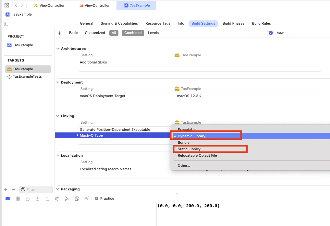This screenshot has width=330, height=226.
Task: Open Debug Memory Graph
Action: (x=67, y=198)
